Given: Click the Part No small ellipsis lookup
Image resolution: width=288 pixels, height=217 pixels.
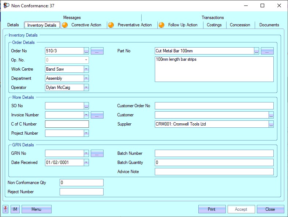Looking at the screenshot, I should (x=257, y=51).
